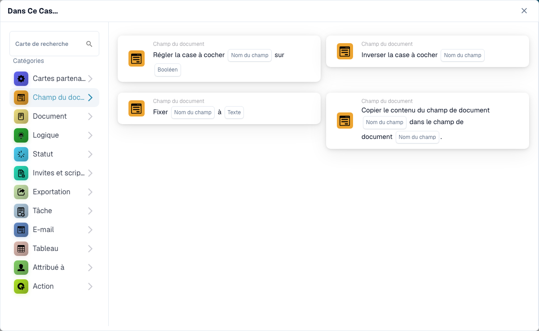The image size is (539, 331).
Task: Click the Tâche category icon
Action: click(x=21, y=211)
